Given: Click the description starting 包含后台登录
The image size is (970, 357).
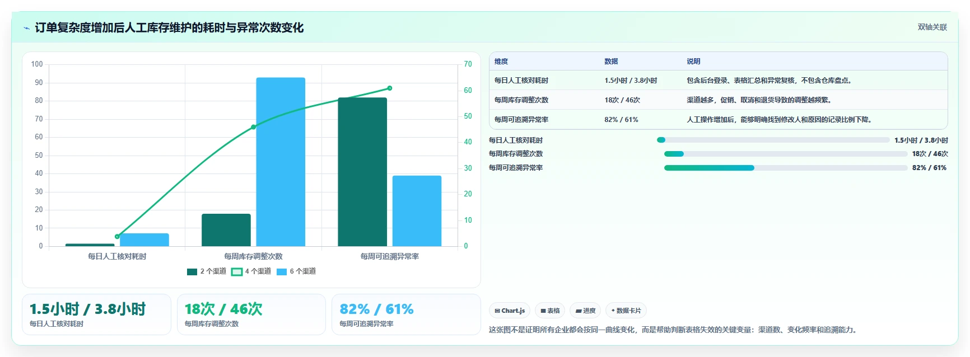Looking at the screenshot, I should [771, 81].
